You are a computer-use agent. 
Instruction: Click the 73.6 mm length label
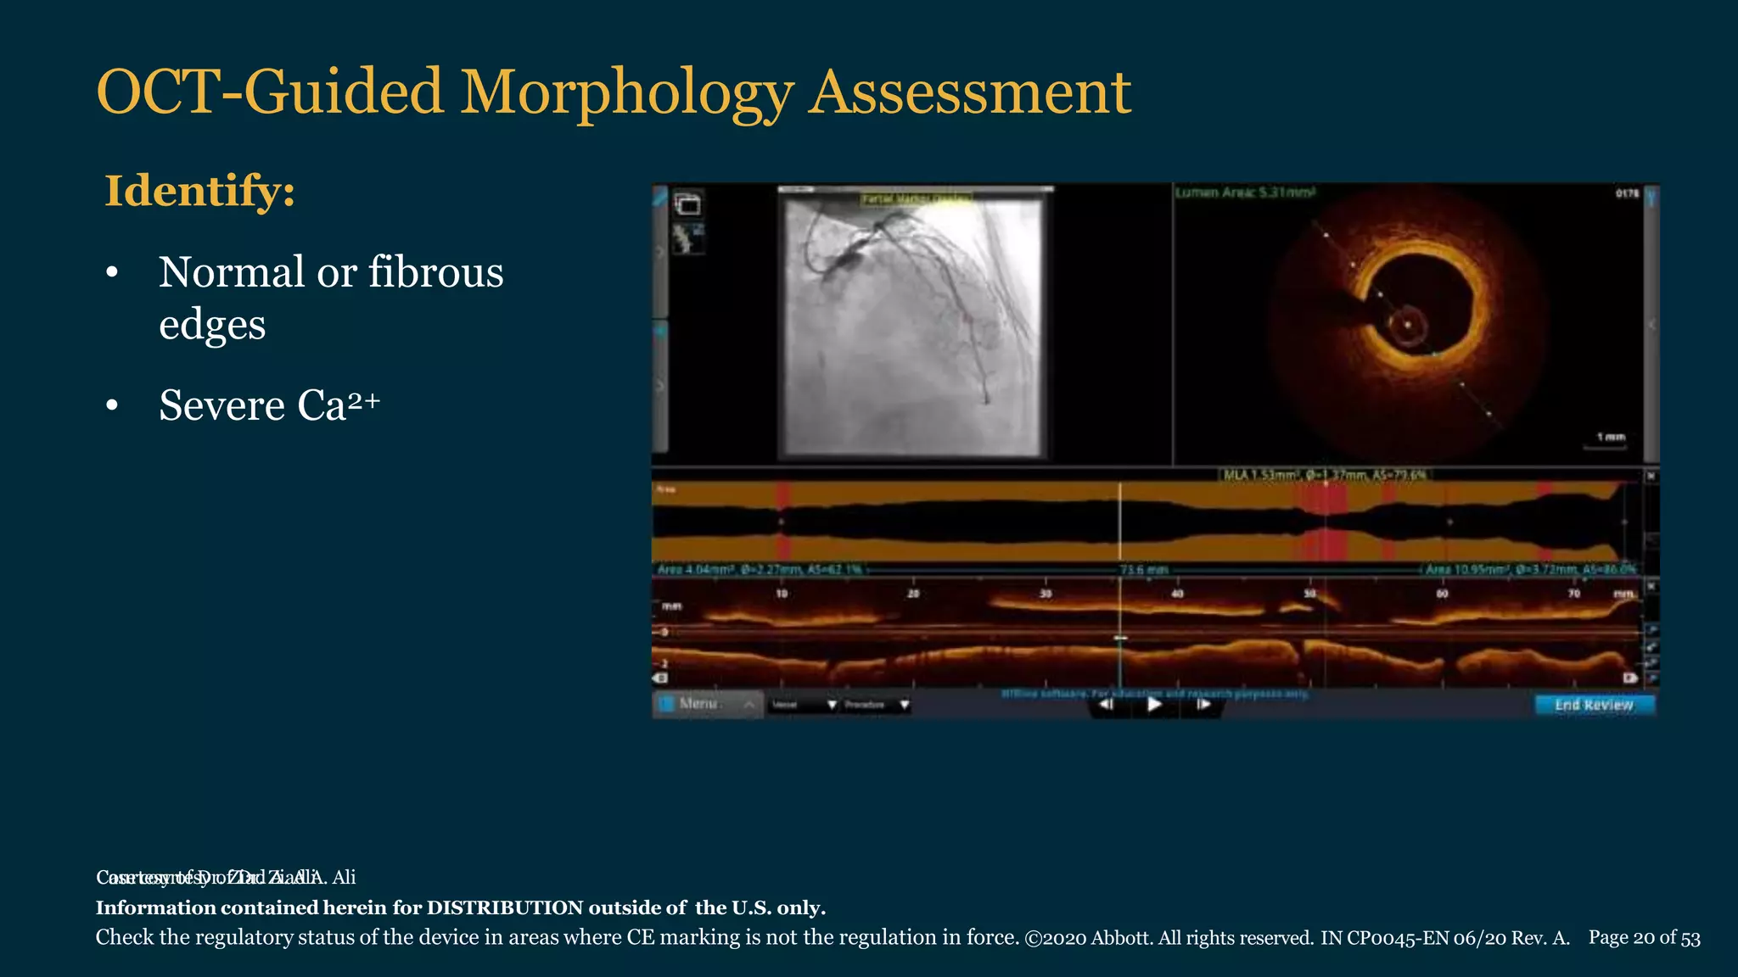click(x=1144, y=569)
